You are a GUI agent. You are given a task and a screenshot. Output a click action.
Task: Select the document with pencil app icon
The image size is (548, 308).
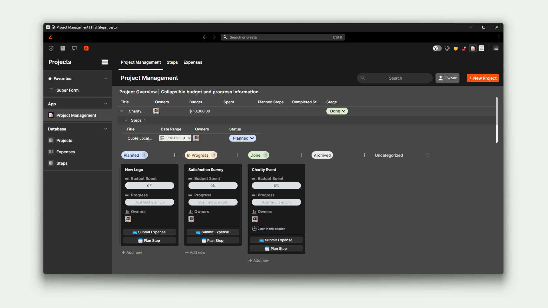point(473,48)
